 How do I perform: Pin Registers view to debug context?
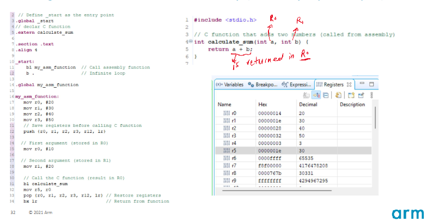(x=361, y=95)
